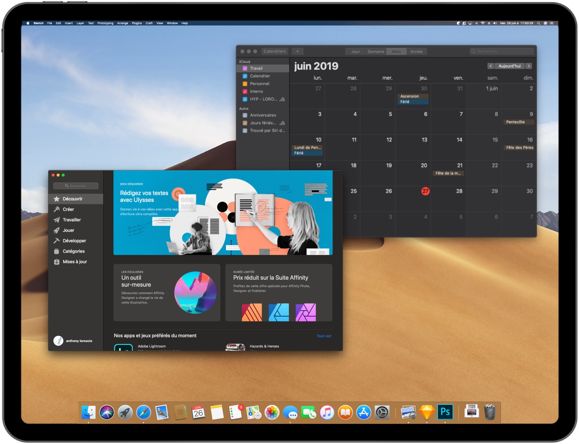Go to next month in Calendar
Screen dimensions: 579x444
[x=529, y=66]
